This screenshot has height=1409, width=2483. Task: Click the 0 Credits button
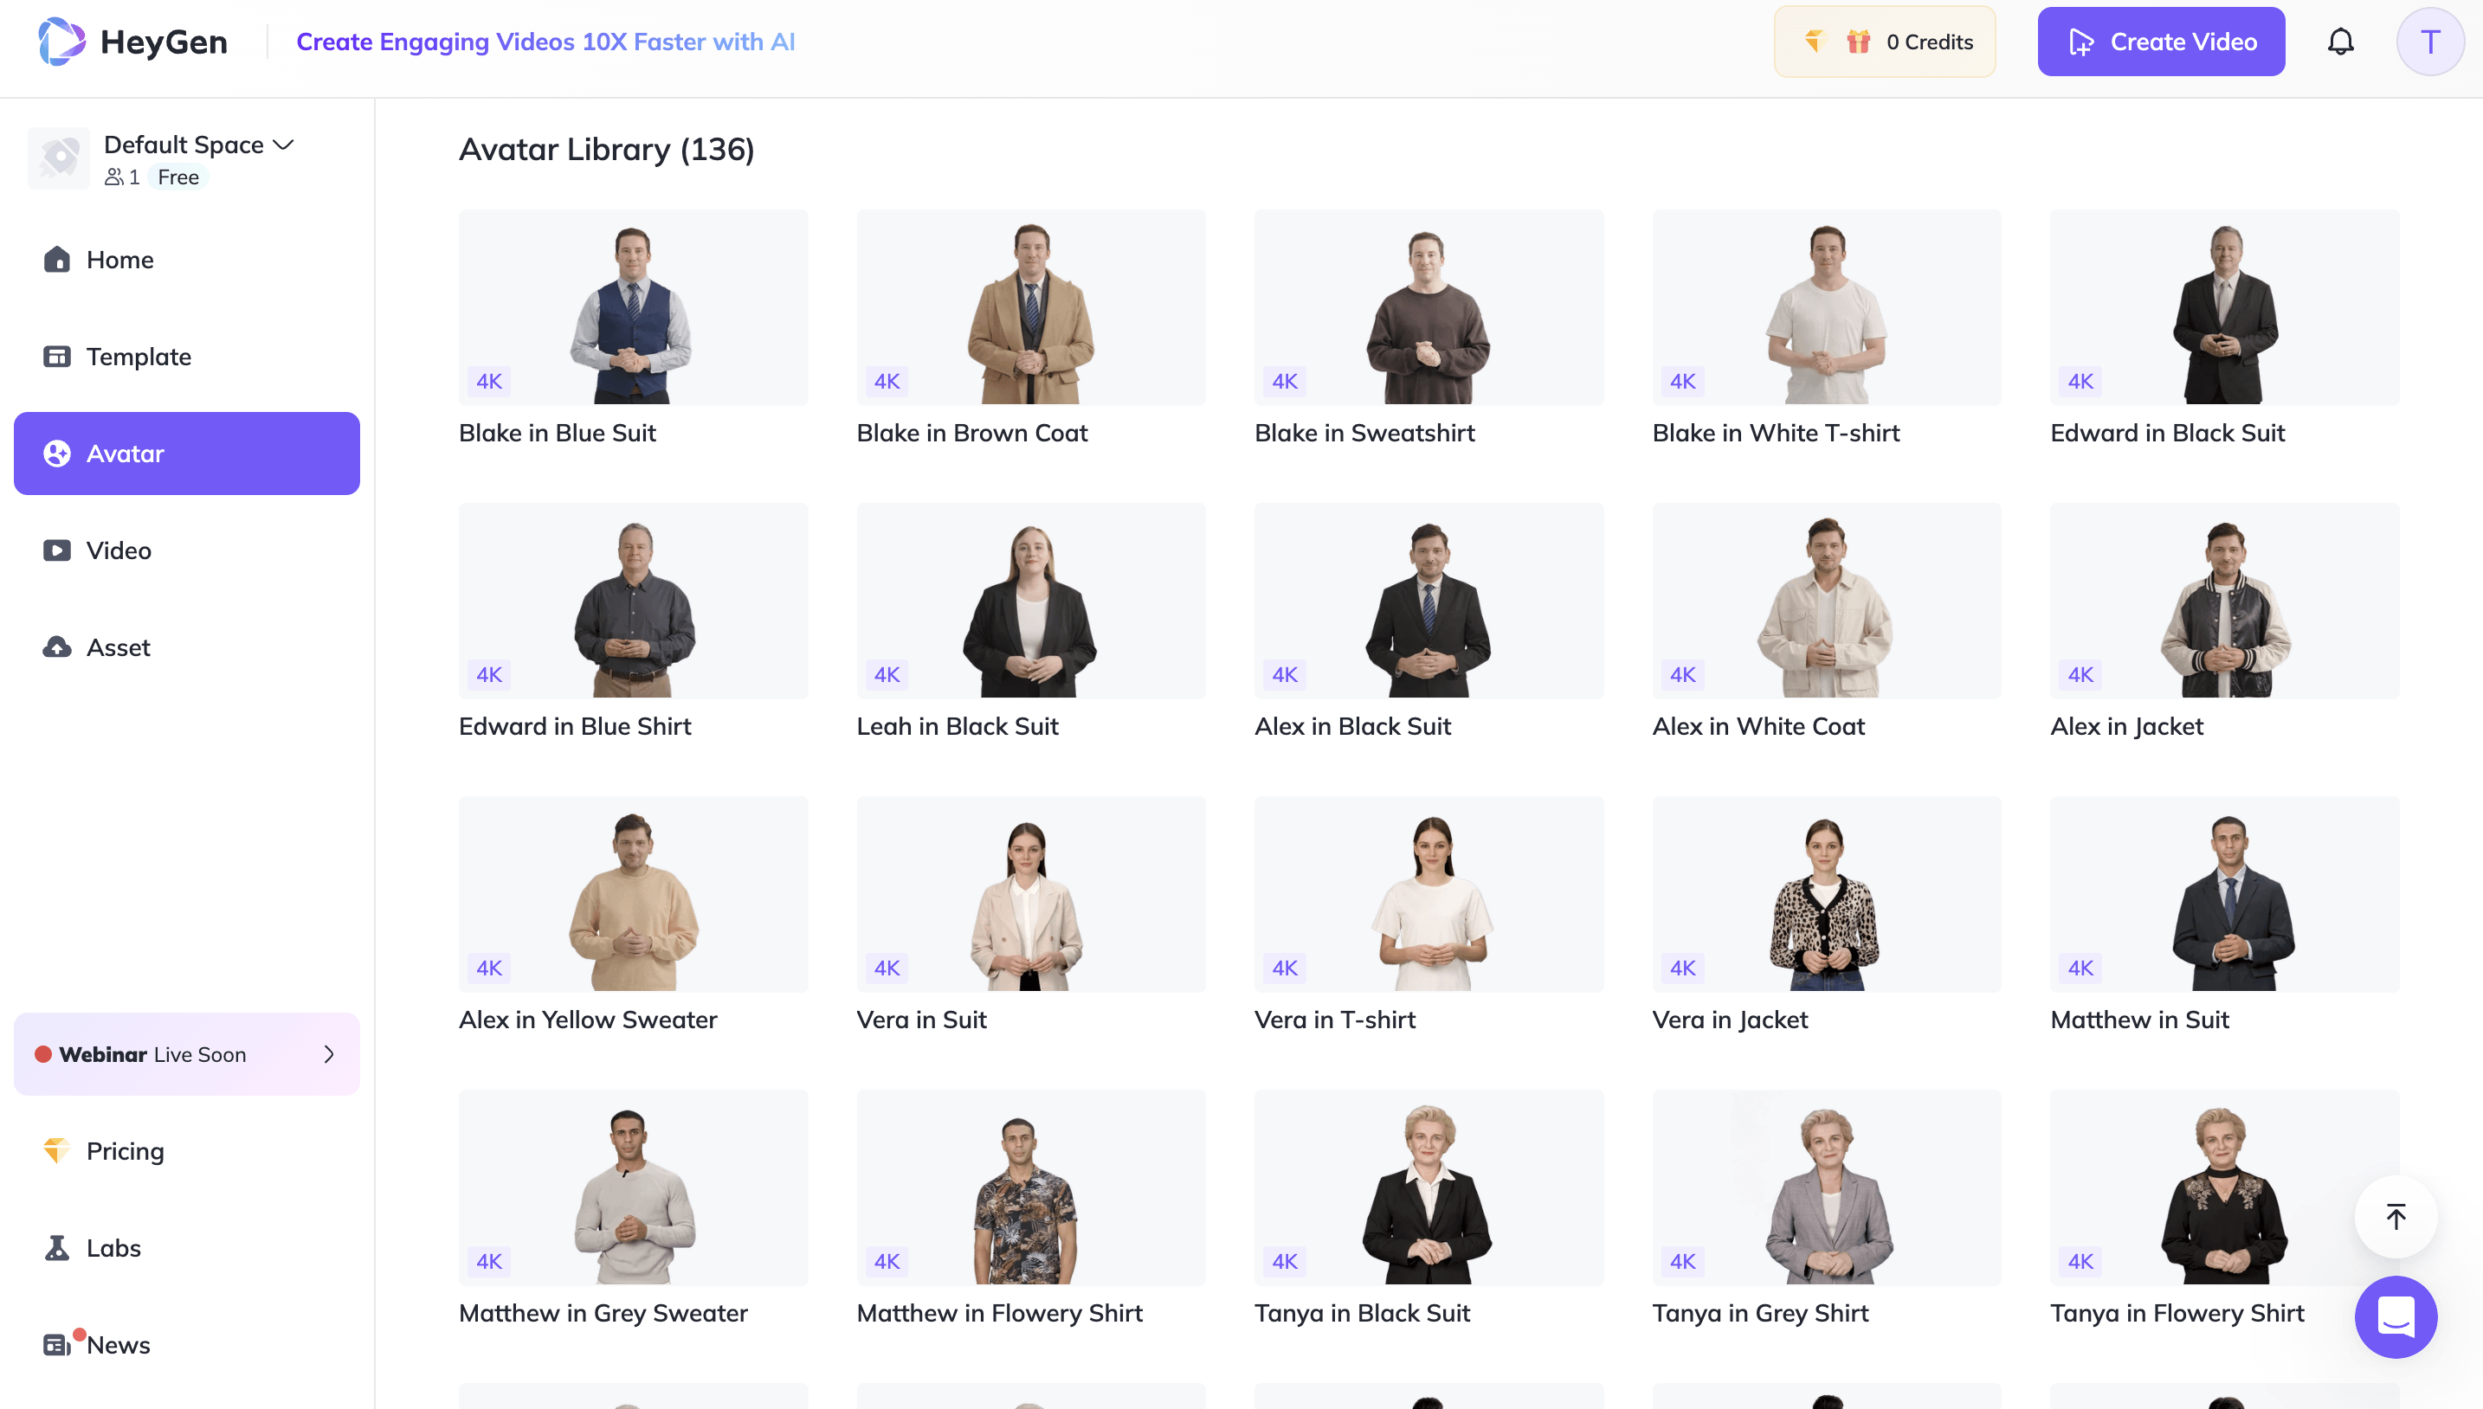point(1885,42)
